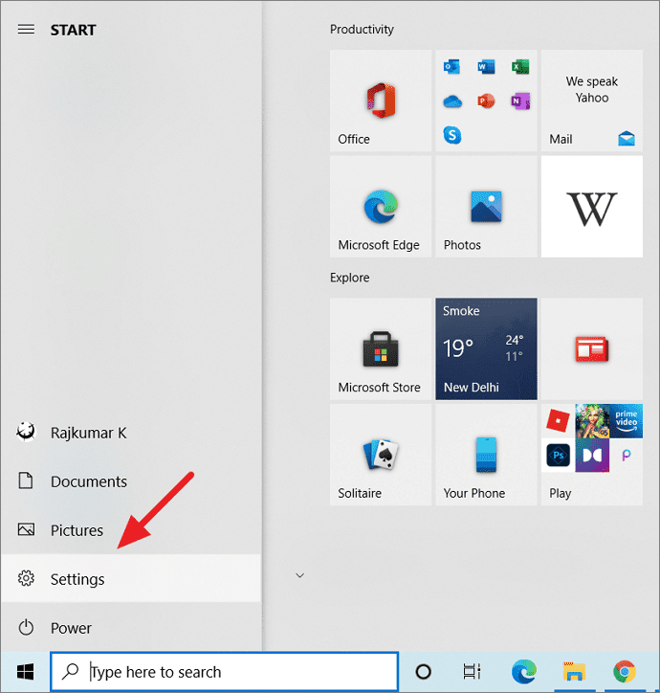
Task: Launch Chrome from the taskbar
Action: point(625,672)
